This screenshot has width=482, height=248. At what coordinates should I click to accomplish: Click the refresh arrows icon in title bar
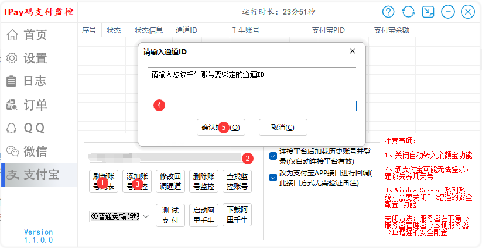point(408,12)
